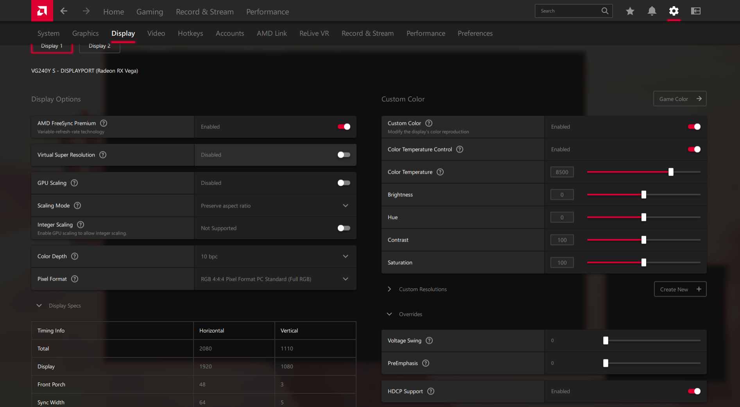
Task: Click the Brightness value field
Action: click(x=562, y=195)
